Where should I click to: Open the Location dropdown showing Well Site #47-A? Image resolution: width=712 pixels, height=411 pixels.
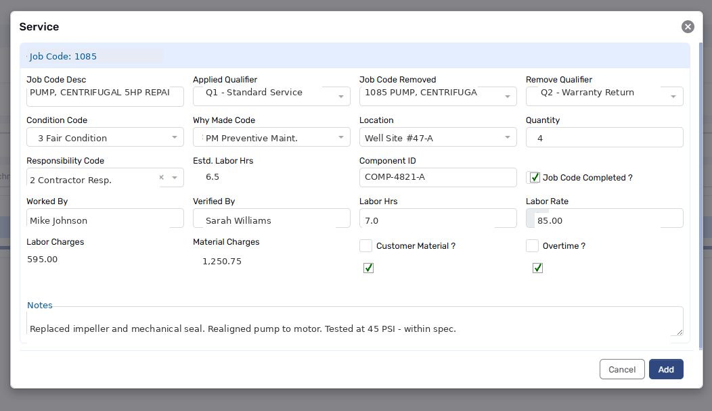click(438, 137)
